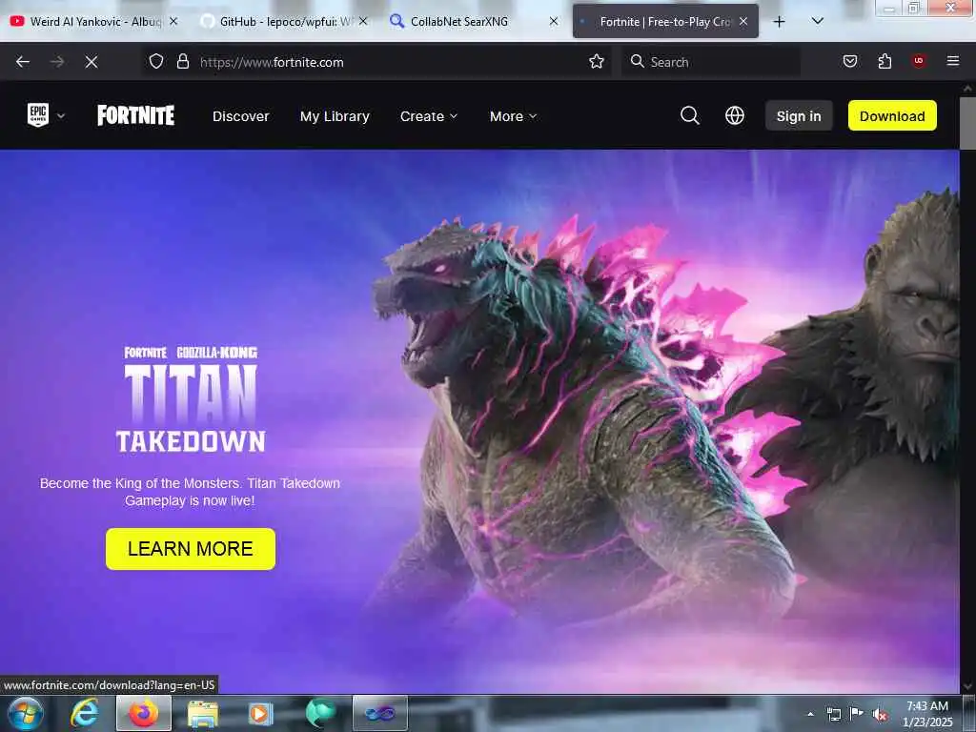Screen dimensions: 976x732
Task: Click the green sphere taskbar app icon
Action: click(320, 713)
